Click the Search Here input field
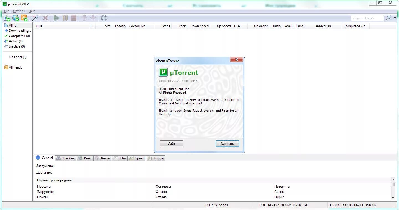399x210 pixels. 367,18
